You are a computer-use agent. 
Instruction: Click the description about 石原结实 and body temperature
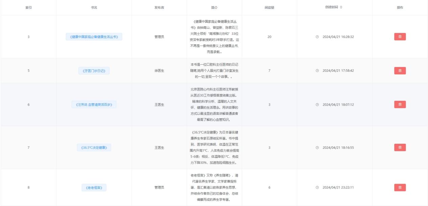(x=214, y=147)
